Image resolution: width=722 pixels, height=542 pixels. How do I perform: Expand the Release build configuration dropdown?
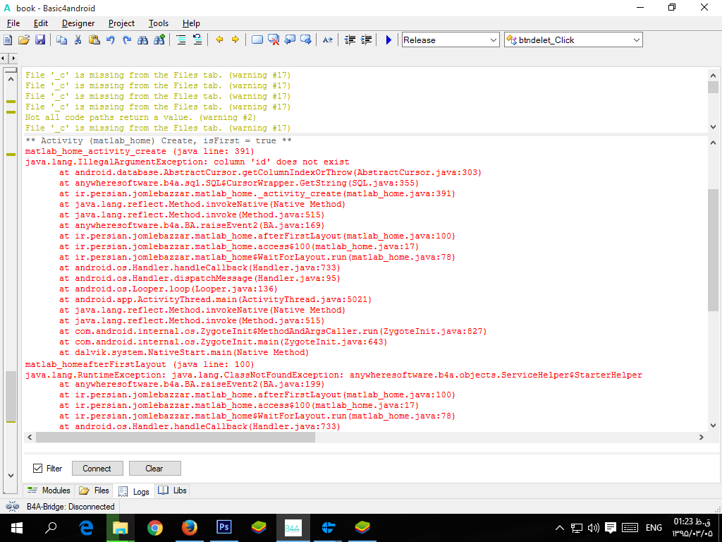(x=494, y=40)
